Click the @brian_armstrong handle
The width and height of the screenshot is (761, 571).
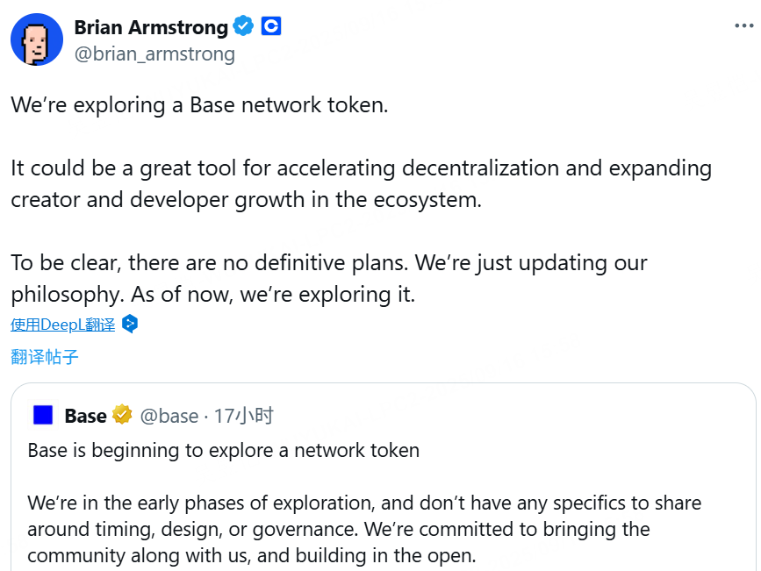click(154, 54)
